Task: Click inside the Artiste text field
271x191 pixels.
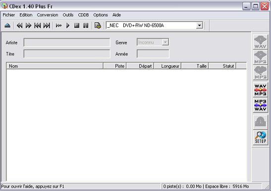Action: [x=67, y=43]
